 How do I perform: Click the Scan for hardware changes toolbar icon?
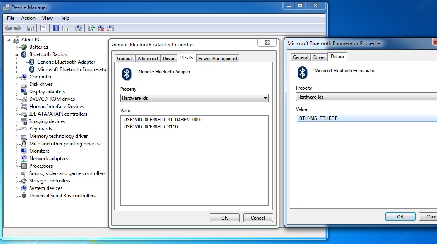pos(79,28)
